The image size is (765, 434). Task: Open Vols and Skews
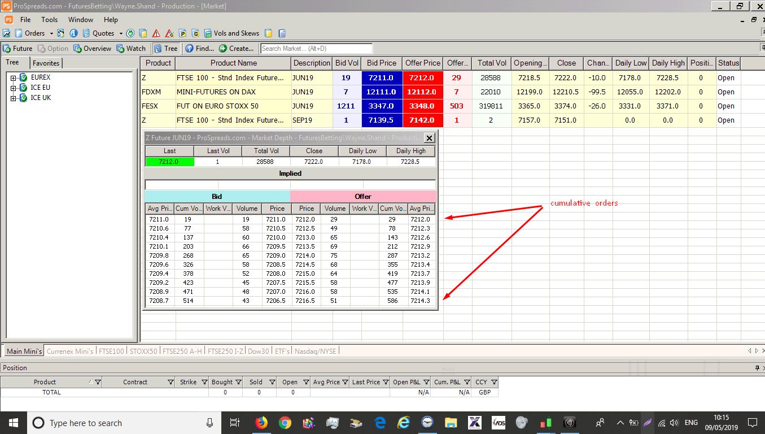click(x=231, y=33)
